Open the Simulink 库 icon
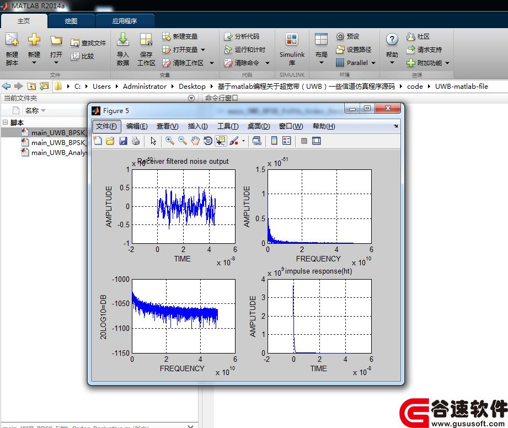 point(292,40)
